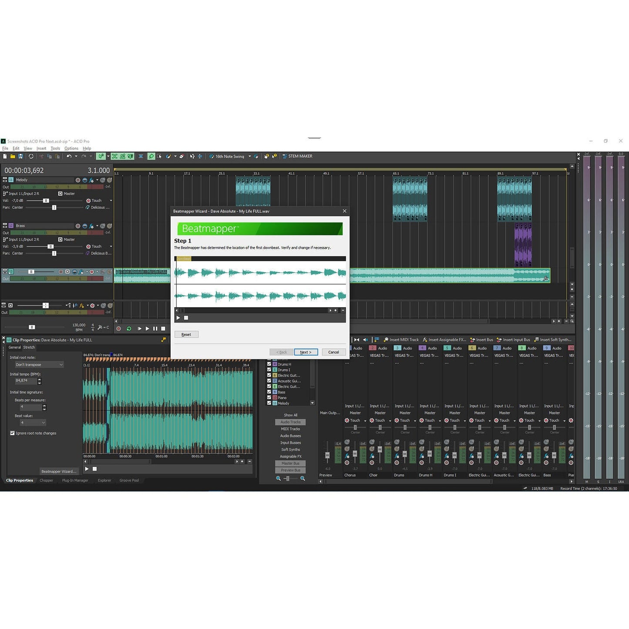Expand the Beat value dropdown
Image resolution: width=629 pixels, height=629 pixels.
click(x=33, y=422)
